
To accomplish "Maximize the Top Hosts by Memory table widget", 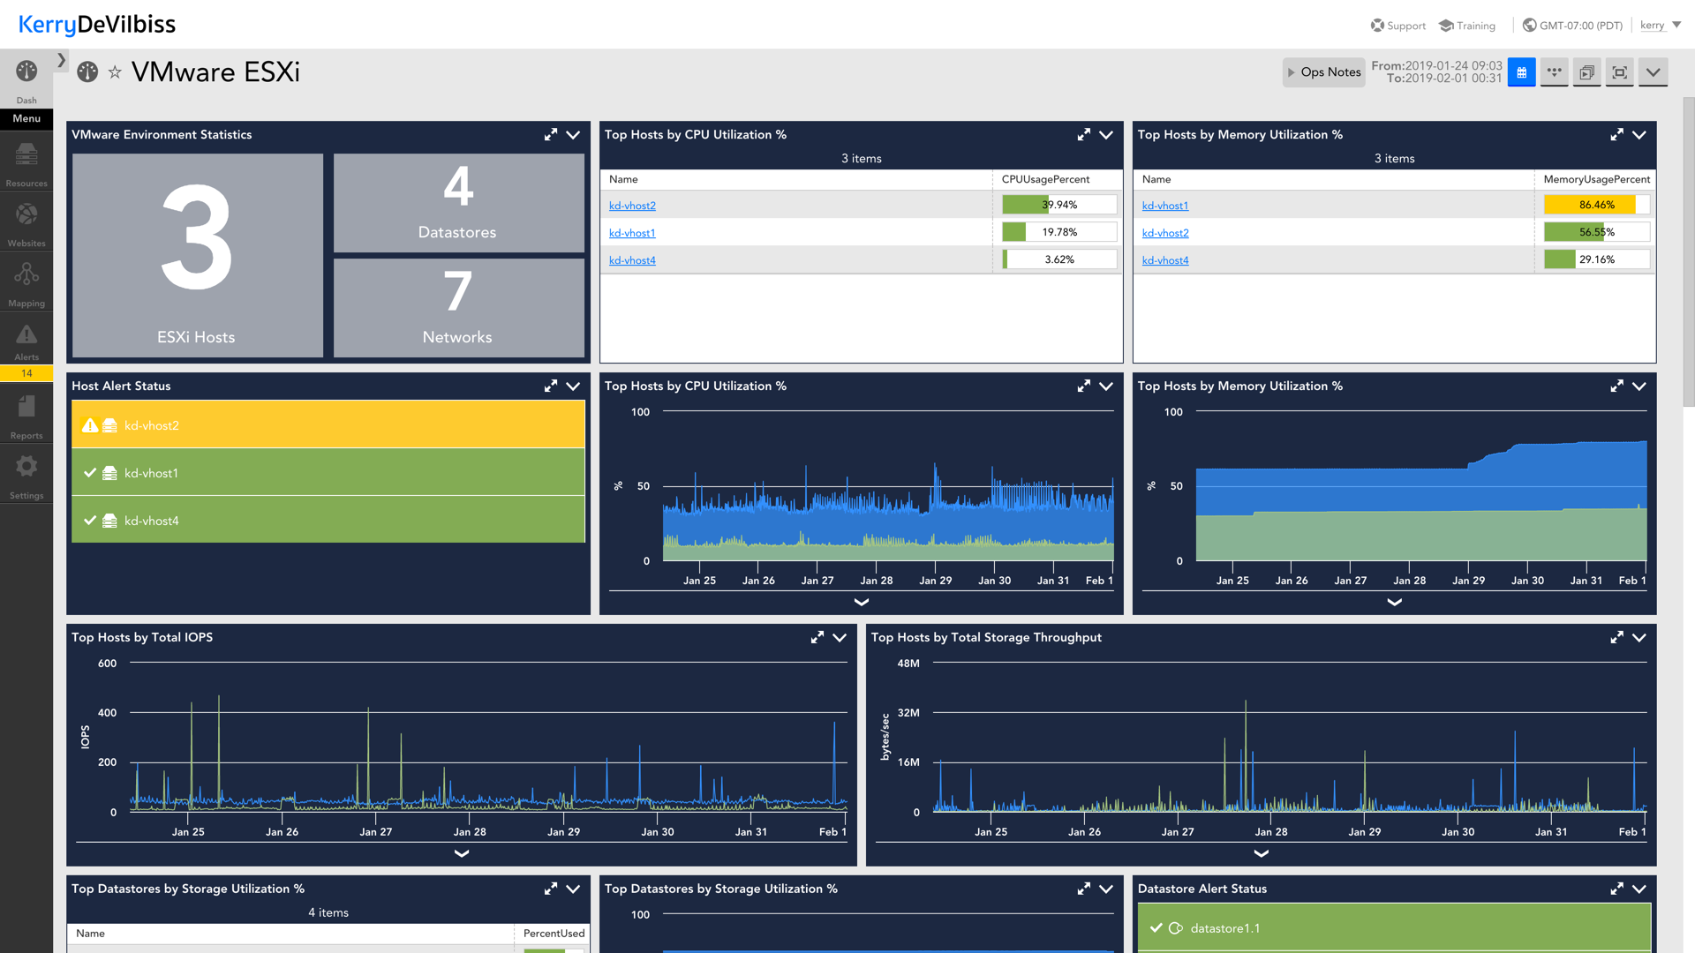I will pos(1617,135).
